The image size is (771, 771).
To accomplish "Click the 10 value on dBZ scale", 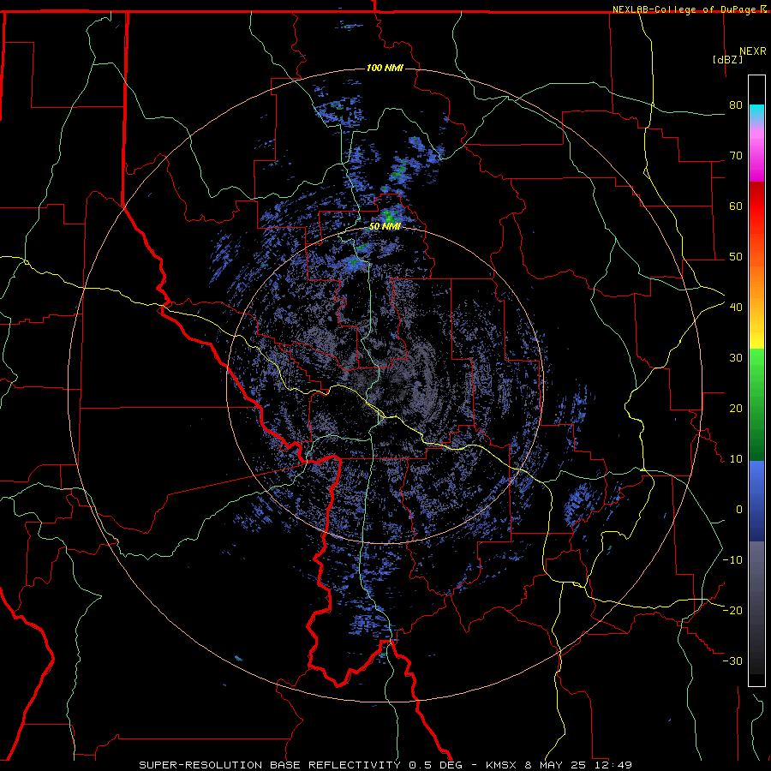I will [x=736, y=459].
